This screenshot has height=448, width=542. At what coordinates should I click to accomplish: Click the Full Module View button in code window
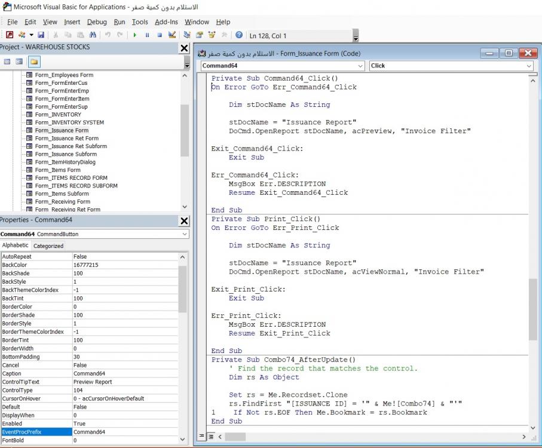point(210,436)
